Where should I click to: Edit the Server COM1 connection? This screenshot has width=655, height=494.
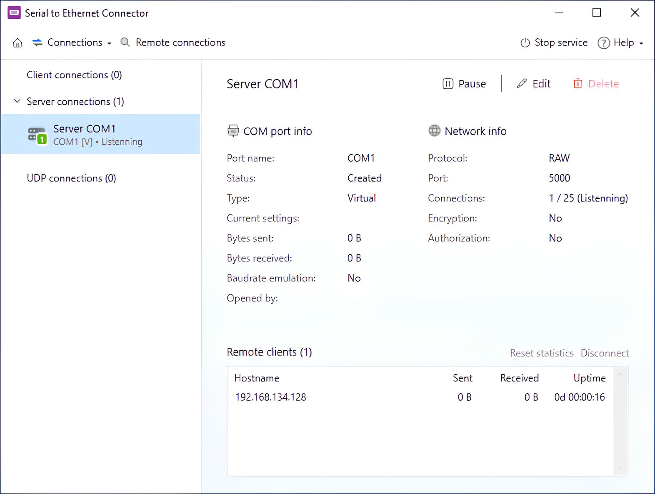pyautogui.click(x=533, y=84)
